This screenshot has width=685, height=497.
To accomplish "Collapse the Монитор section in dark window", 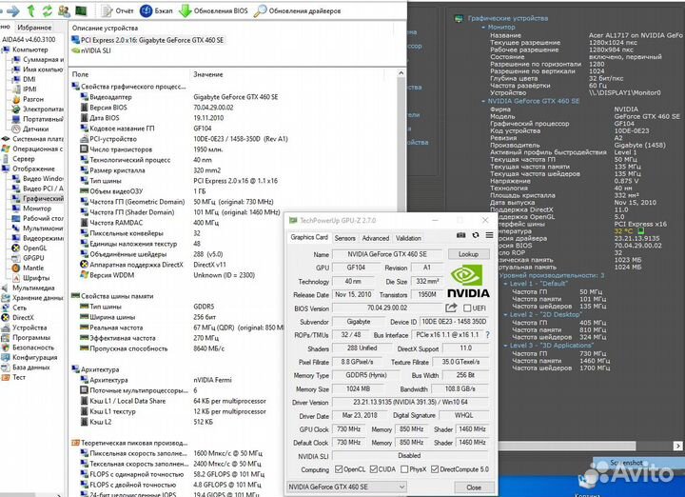I will (x=483, y=27).
